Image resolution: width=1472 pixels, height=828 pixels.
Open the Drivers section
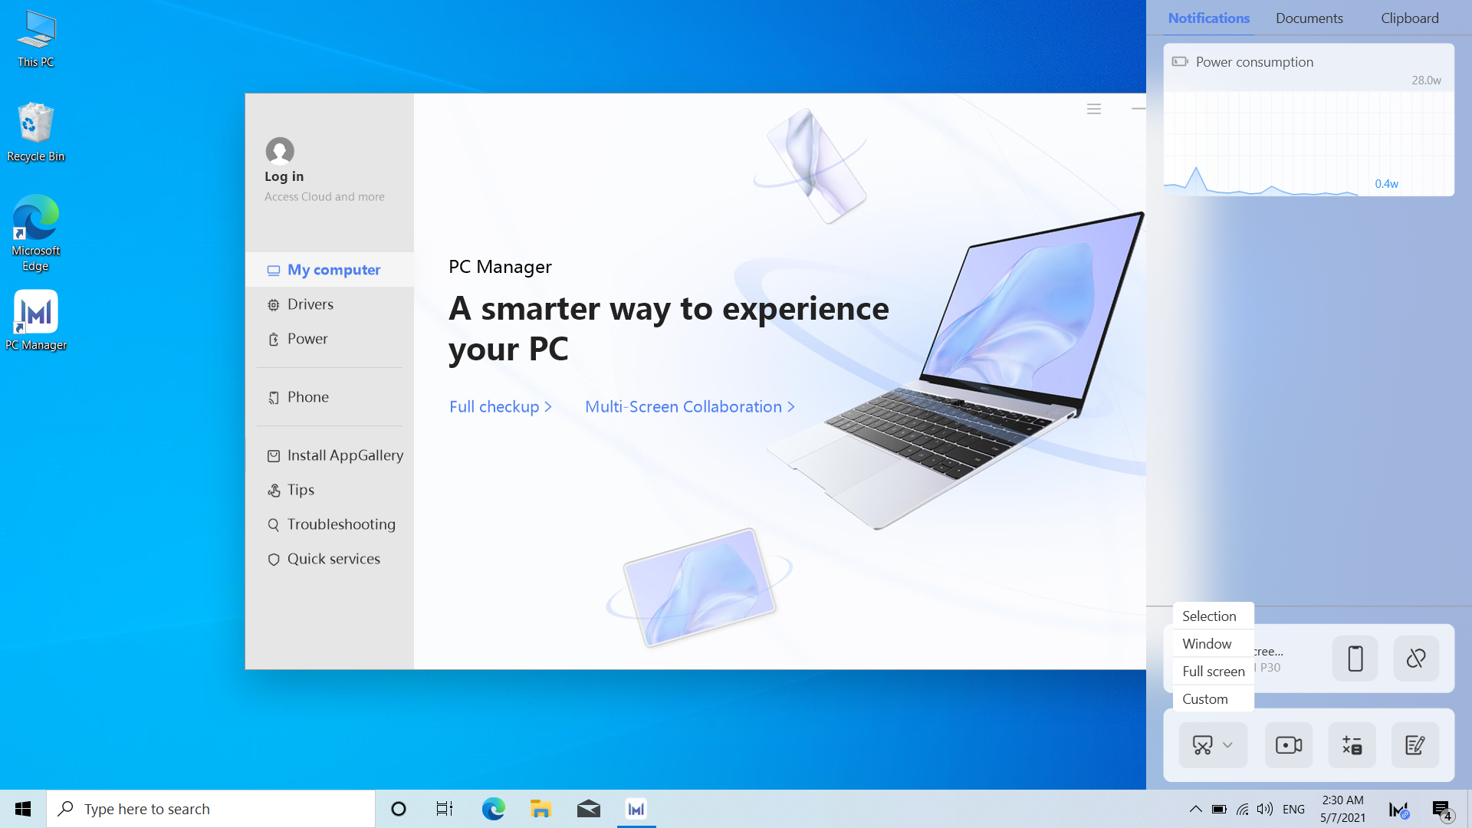click(330, 304)
